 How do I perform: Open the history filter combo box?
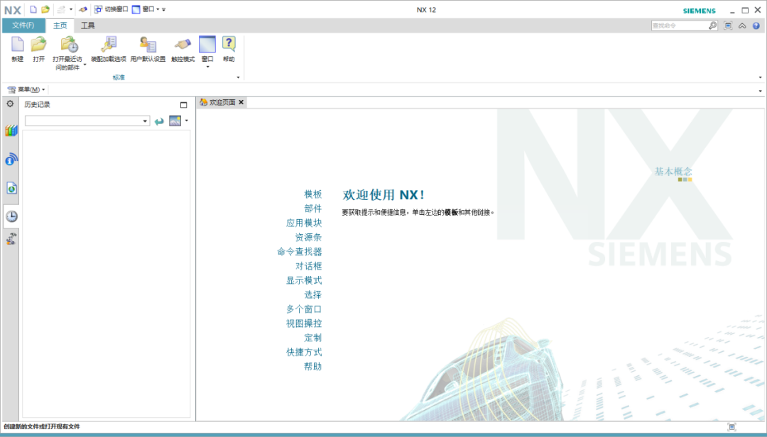pyautogui.click(x=87, y=121)
